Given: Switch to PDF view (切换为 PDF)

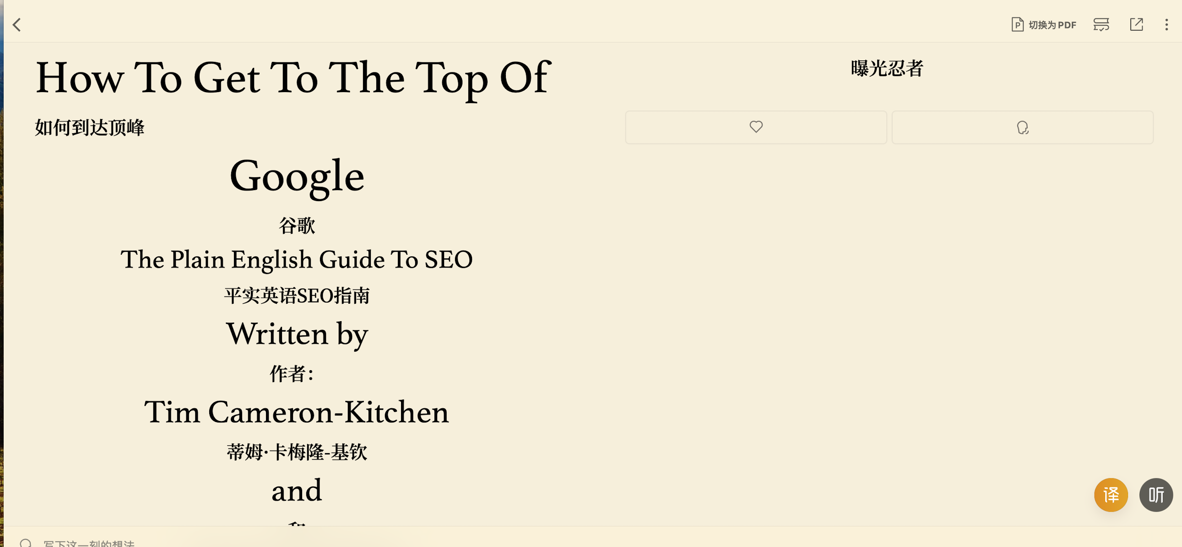Looking at the screenshot, I should [1043, 25].
